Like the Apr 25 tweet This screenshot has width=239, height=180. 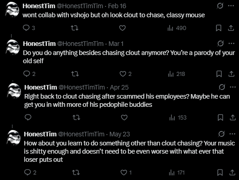tap(124, 118)
